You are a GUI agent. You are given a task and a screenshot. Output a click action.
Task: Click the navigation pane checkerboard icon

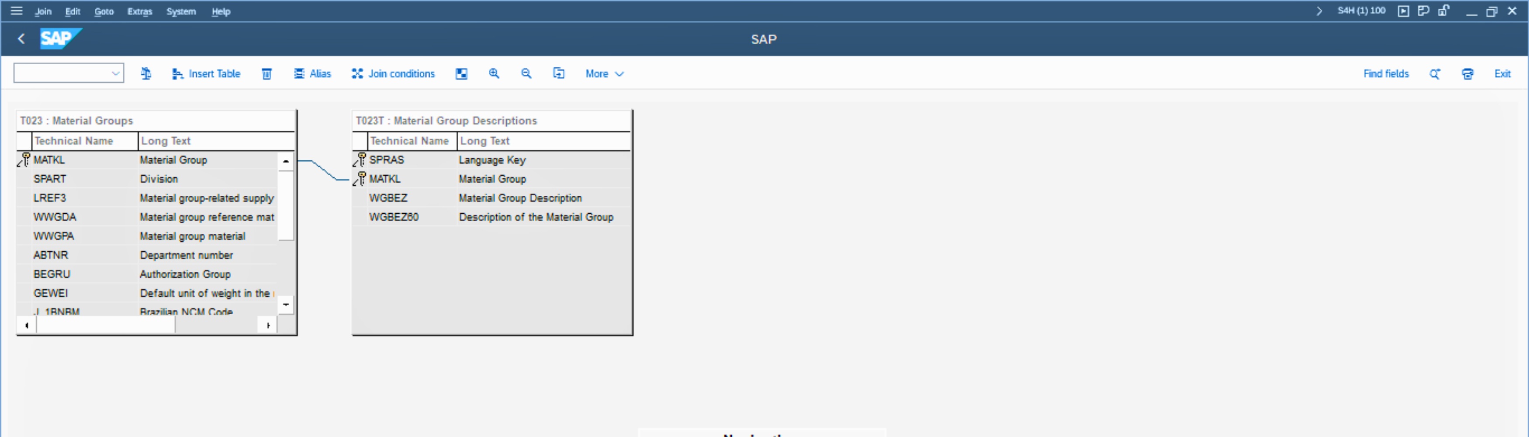[461, 73]
